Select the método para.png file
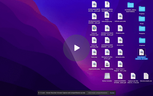This screenshot has width=153, height=96. [x=120, y=16]
